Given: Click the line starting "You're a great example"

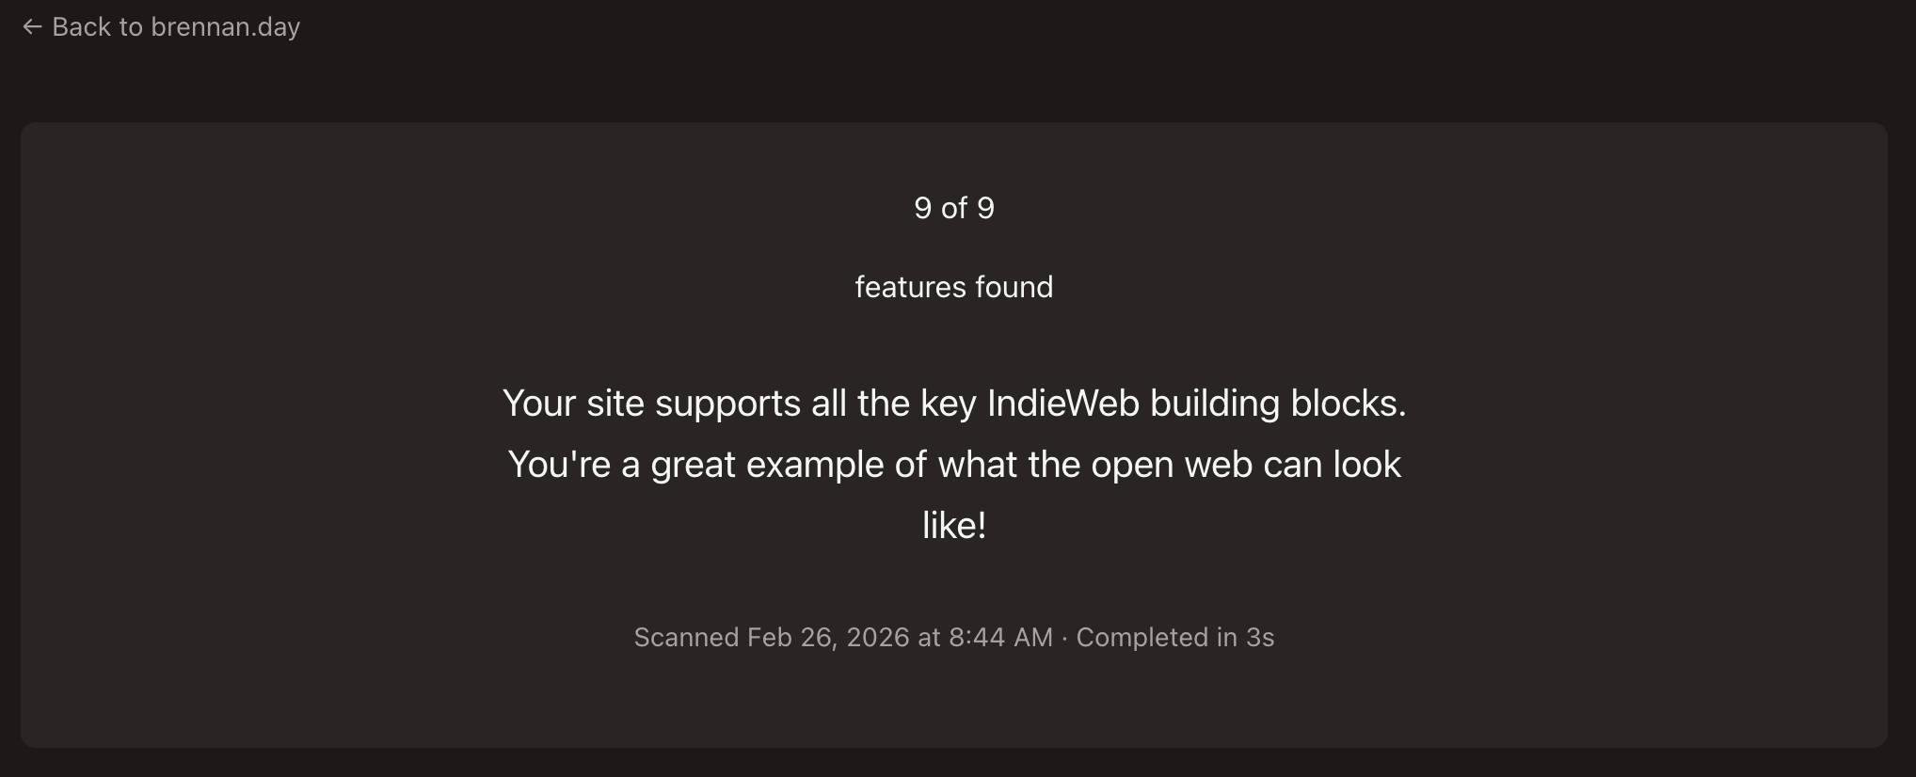Looking at the screenshot, I should (953, 465).
